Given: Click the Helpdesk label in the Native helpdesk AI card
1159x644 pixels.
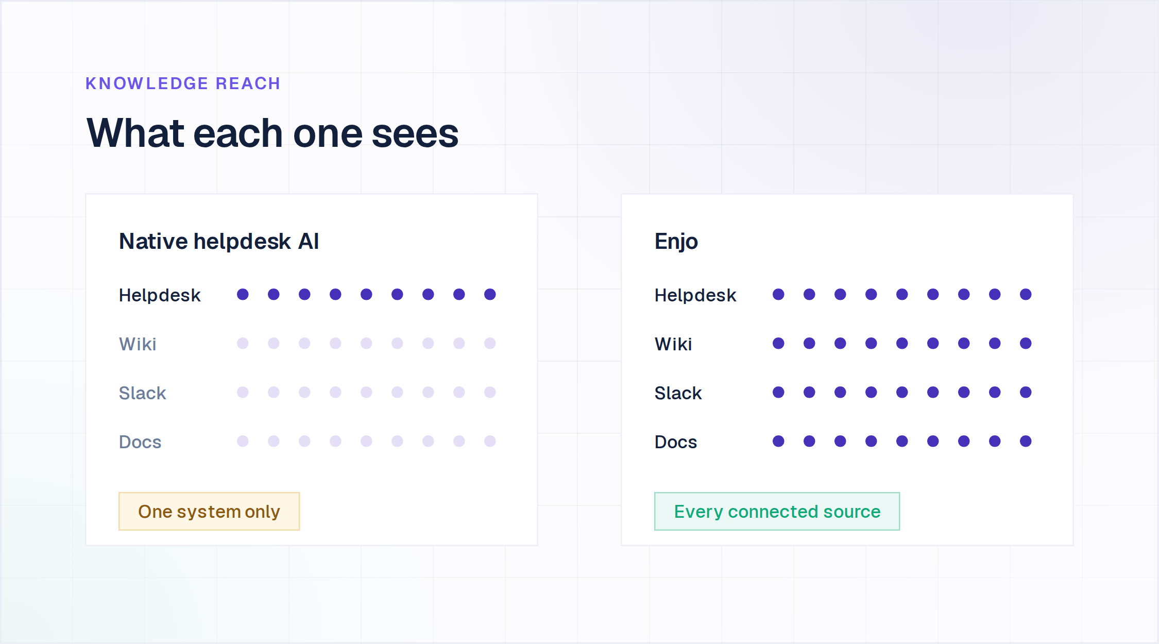Looking at the screenshot, I should point(160,295).
